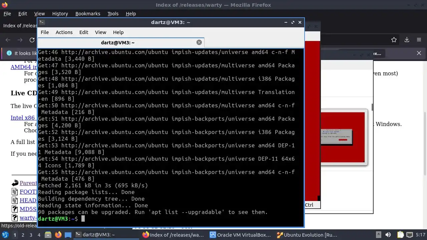The height and width of the screenshot is (240, 427).
Task: Open the MD5SUMS file link
Action: (28, 209)
